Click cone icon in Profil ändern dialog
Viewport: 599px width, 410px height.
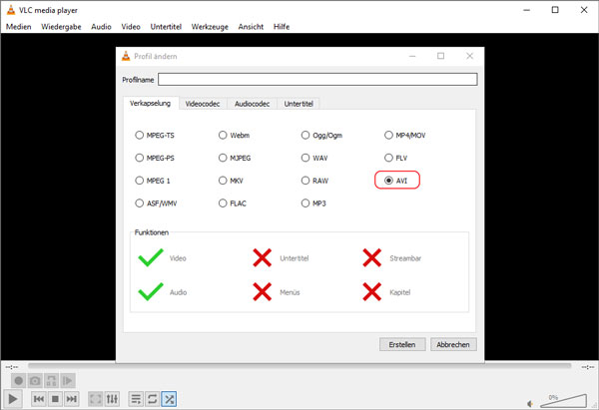(126, 56)
